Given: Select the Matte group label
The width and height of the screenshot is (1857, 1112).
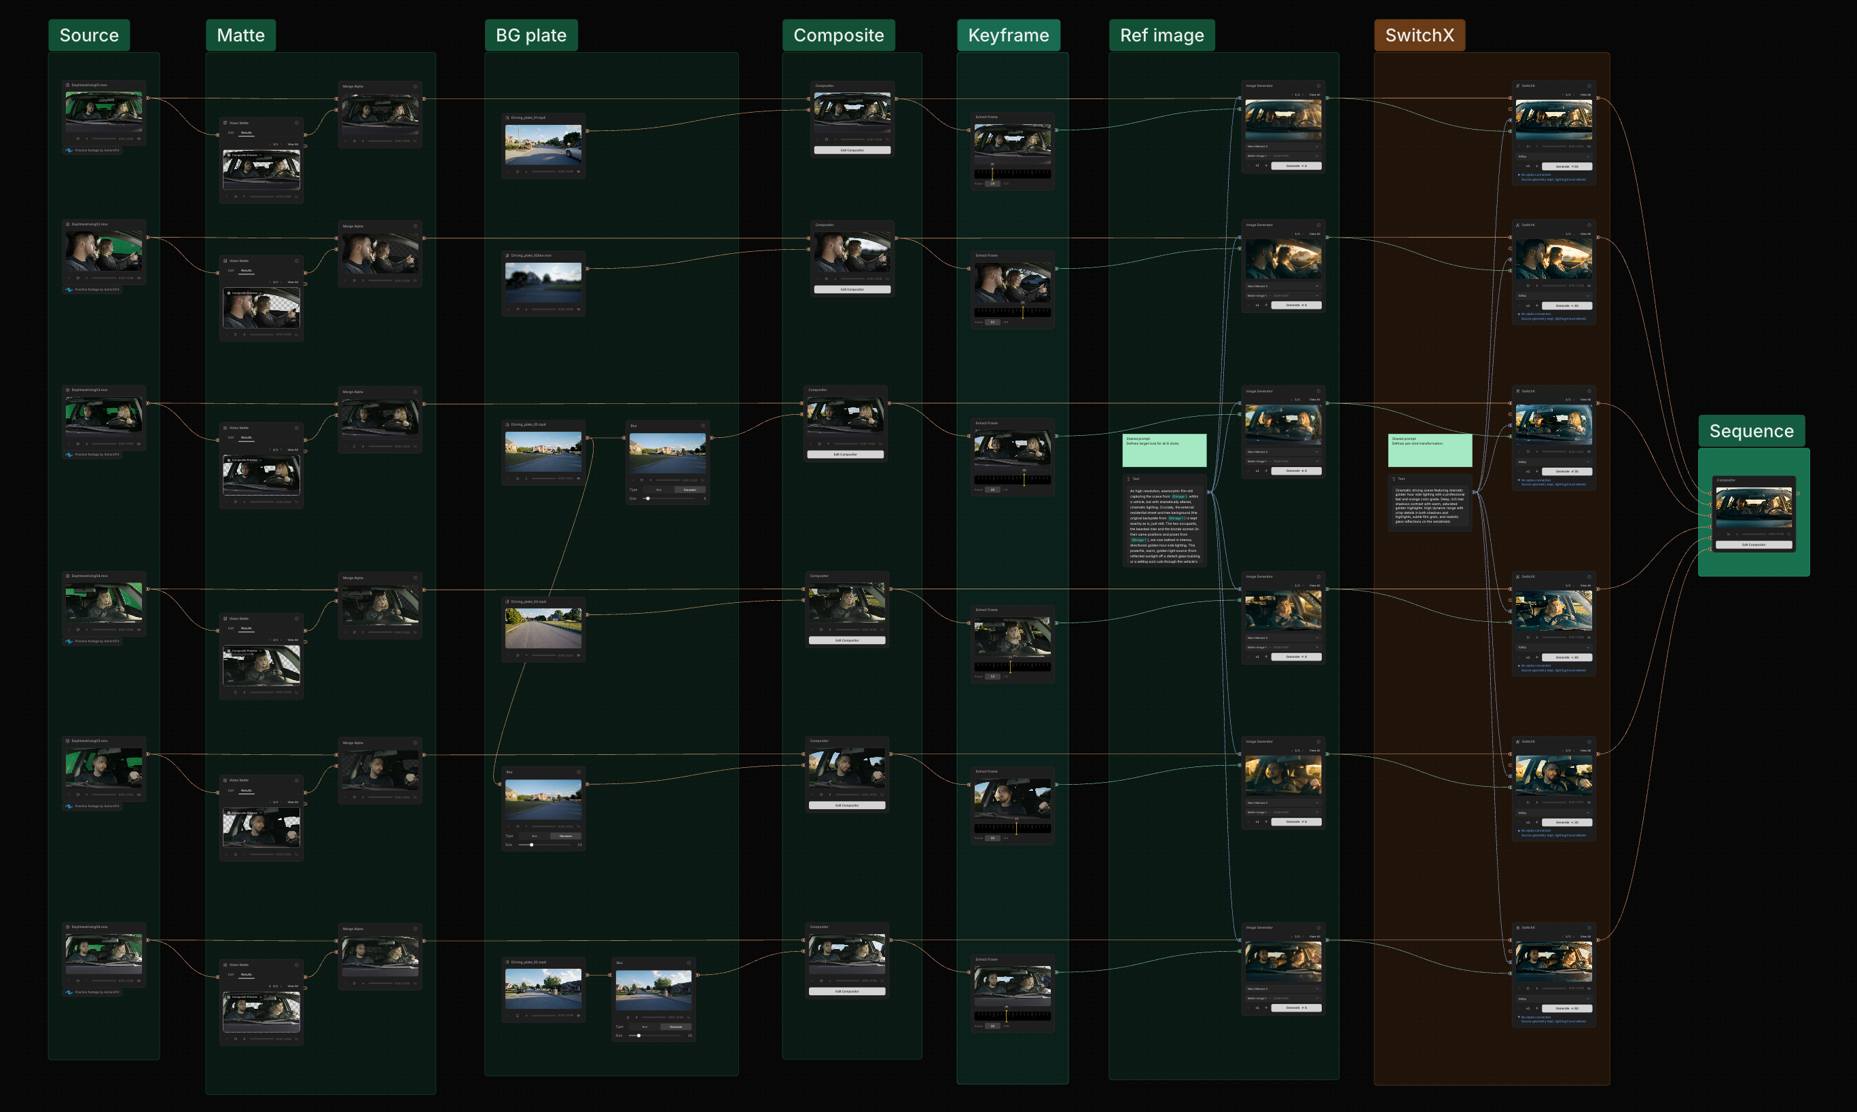Looking at the screenshot, I should point(240,35).
